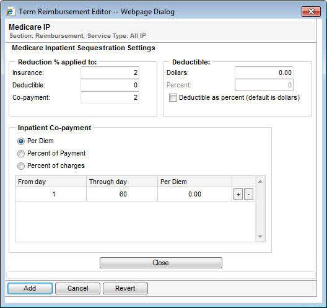Viewport: 327px width, 308px height.
Task: Click the Add button
Action: (x=30, y=288)
